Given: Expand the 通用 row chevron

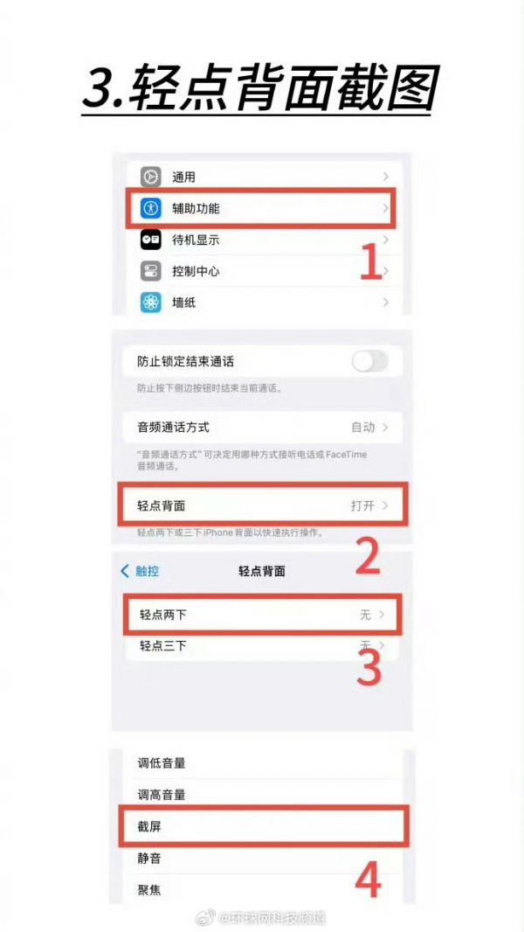Looking at the screenshot, I should (x=386, y=177).
